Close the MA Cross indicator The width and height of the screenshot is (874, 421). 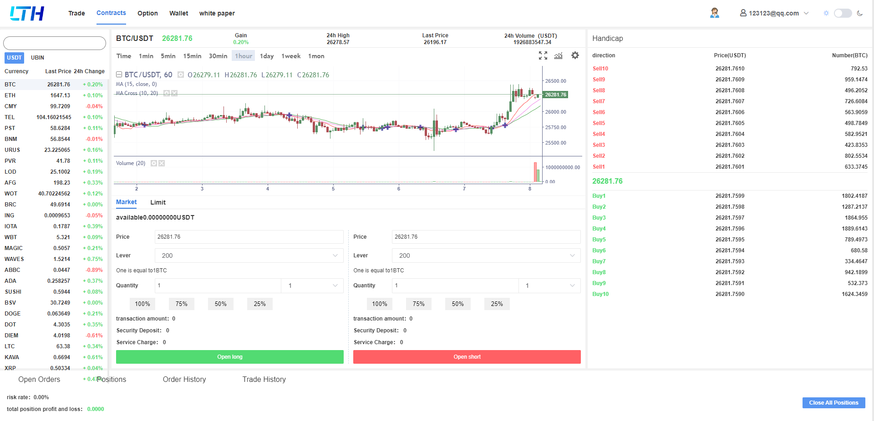[174, 93]
